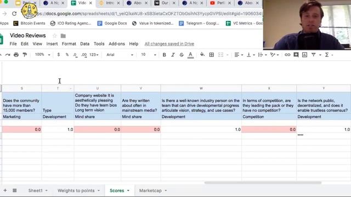Reload the browser page
Screen dimensions: 351x197
point(14,14)
